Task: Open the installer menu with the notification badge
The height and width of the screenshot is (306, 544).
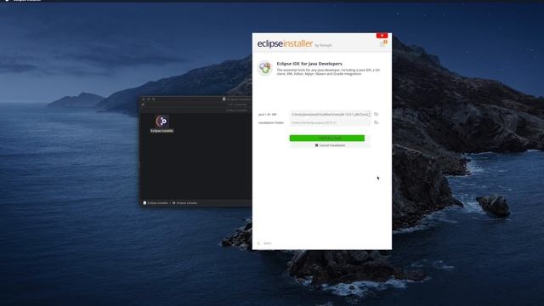Action: (382, 43)
